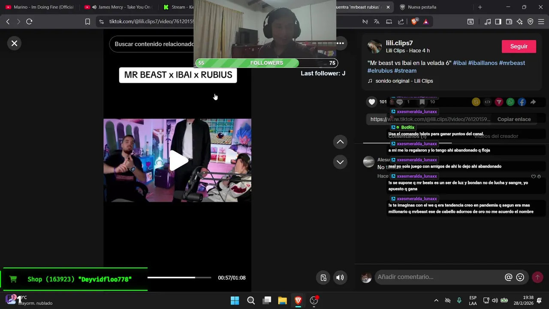549x309 pixels.
Task: Click Copiar enlace button
Action: pos(514,119)
